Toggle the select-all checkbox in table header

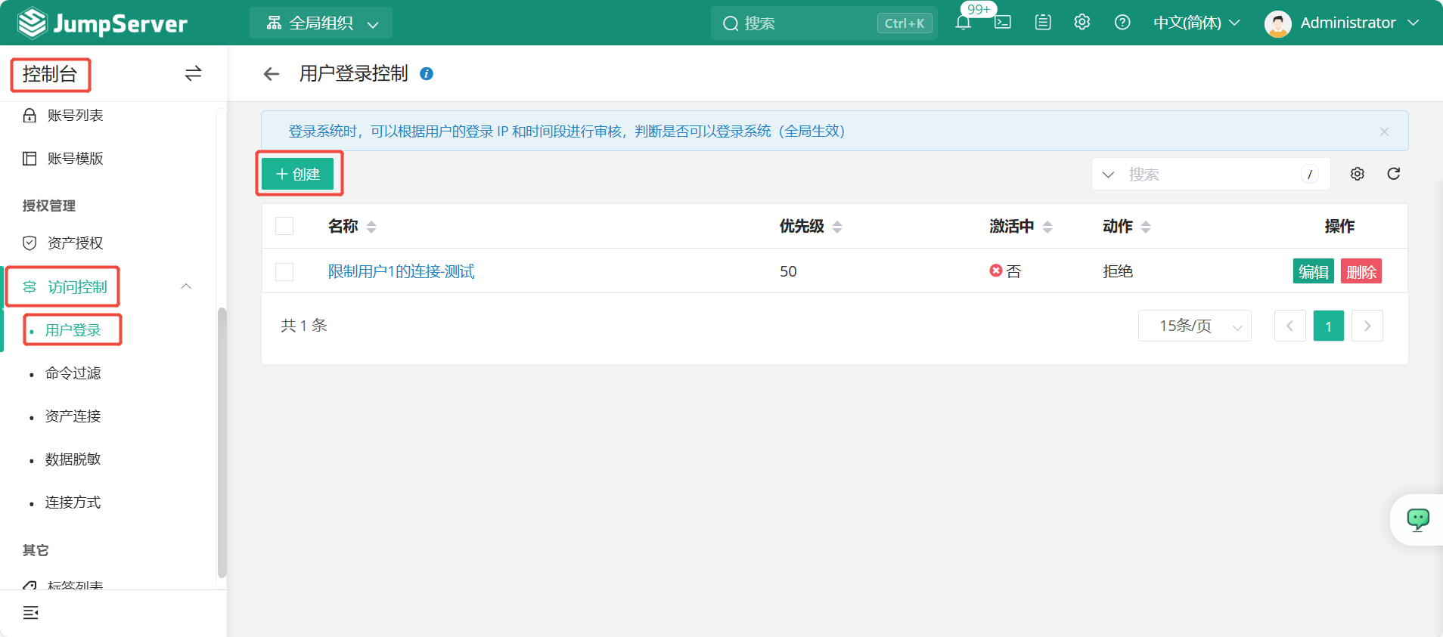pos(284,226)
